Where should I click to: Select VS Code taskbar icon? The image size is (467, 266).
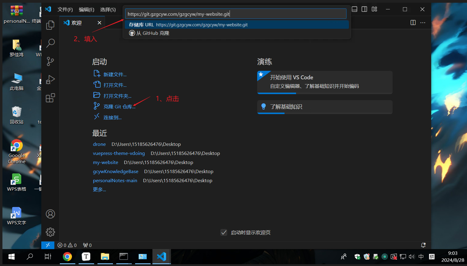point(162,257)
